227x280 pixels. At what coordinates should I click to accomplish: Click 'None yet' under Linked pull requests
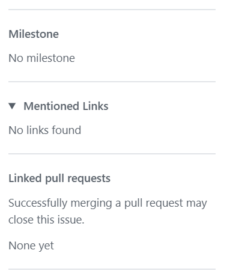click(31, 246)
